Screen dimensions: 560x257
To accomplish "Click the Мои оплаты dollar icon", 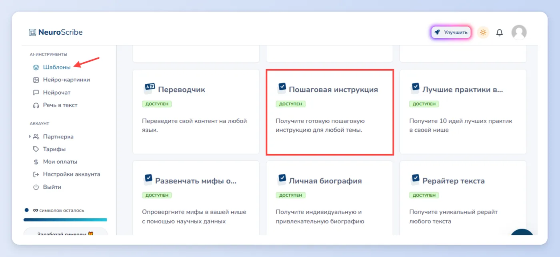I will [36, 162].
